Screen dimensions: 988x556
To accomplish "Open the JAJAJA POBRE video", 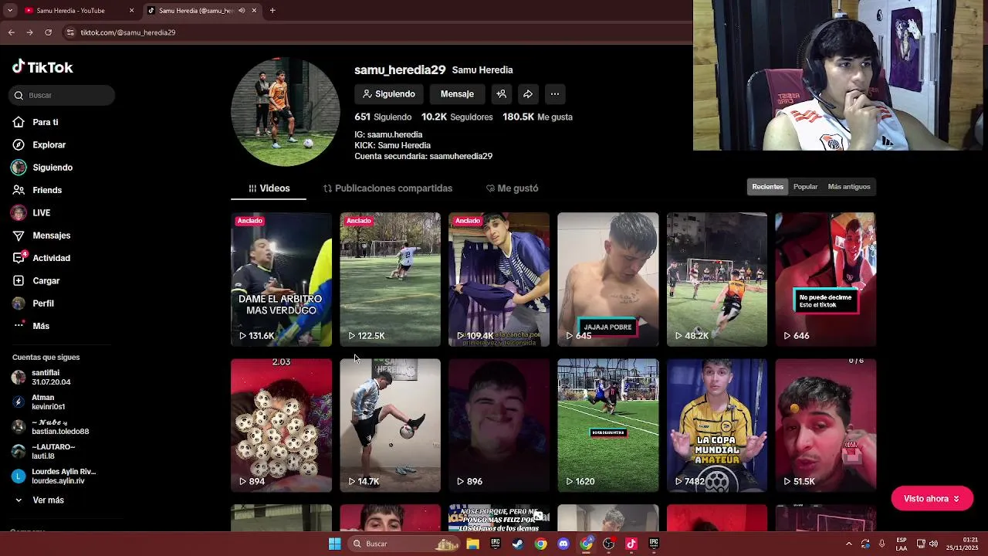I will pyautogui.click(x=608, y=279).
